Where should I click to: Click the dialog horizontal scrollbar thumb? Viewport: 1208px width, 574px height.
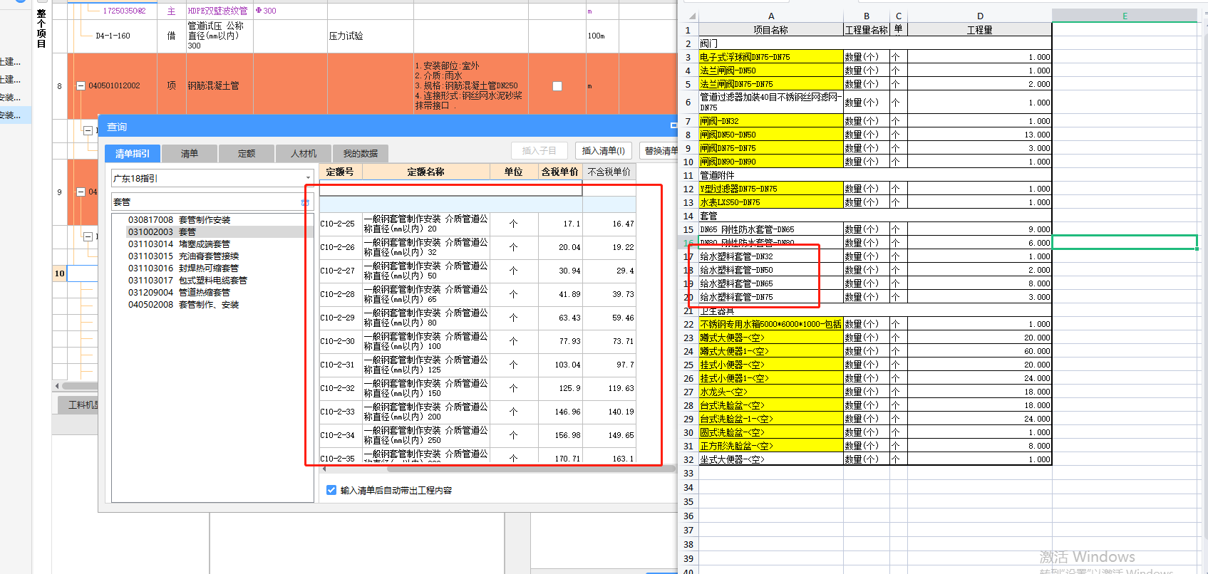point(531,469)
